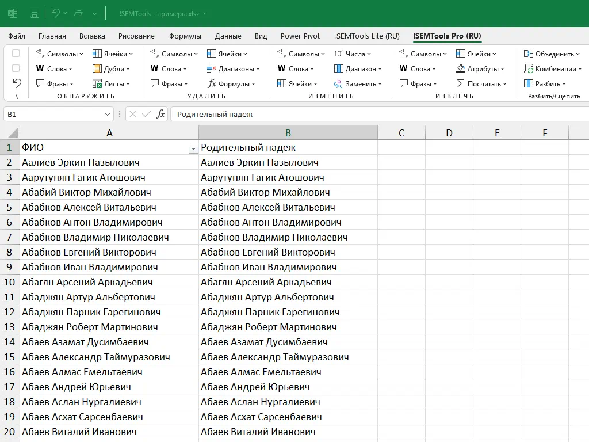Screen dimensions: 589x442
Task: Select cell A5 Абабков Алексей Витальевич
Action: (x=109, y=207)
